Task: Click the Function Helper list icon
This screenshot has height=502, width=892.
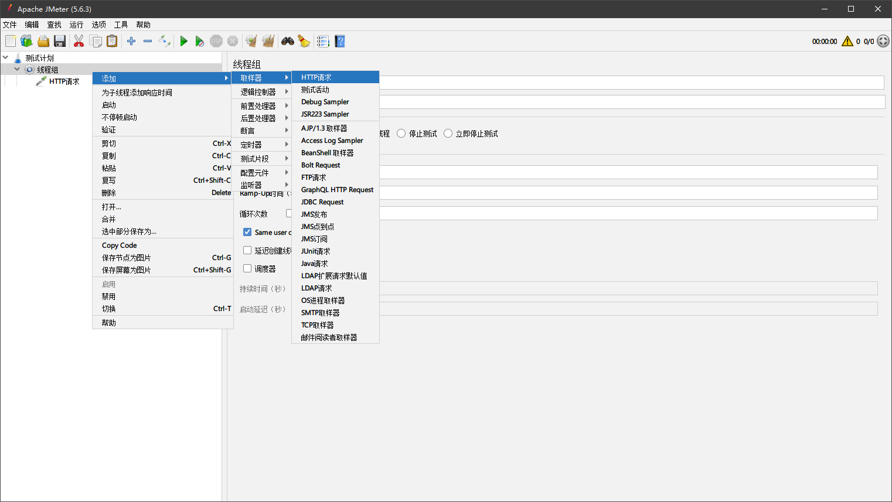Action: click(x=323, y=41)
